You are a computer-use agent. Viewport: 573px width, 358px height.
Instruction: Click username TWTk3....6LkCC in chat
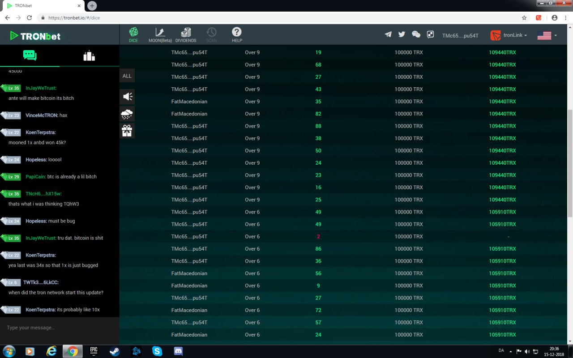(x=41, y=282)
